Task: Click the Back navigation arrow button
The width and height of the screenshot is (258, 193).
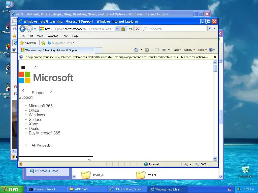Action: (22, 29)
